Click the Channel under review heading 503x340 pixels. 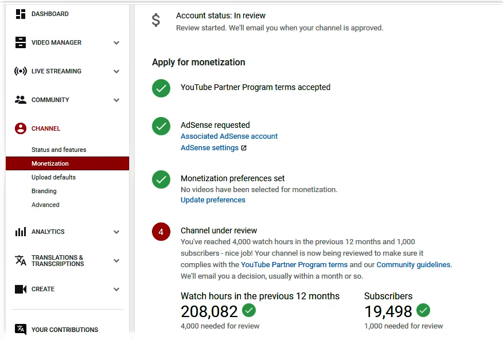pos(219,230)
